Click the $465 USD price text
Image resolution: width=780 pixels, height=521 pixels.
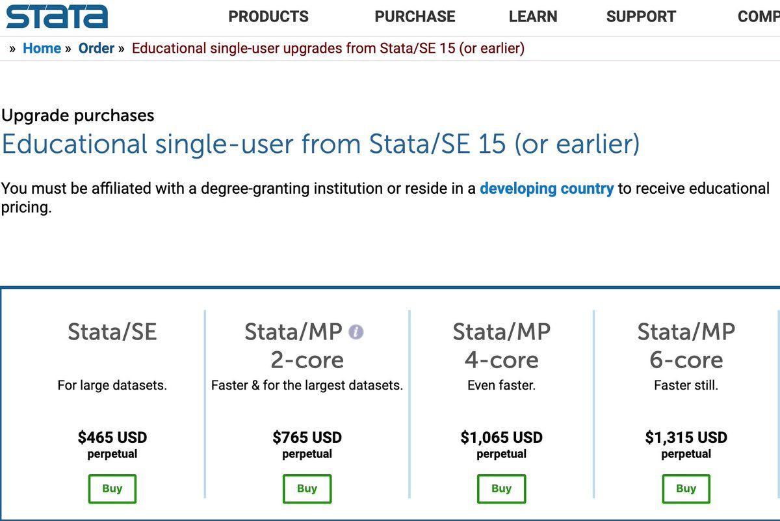point(112,437)
